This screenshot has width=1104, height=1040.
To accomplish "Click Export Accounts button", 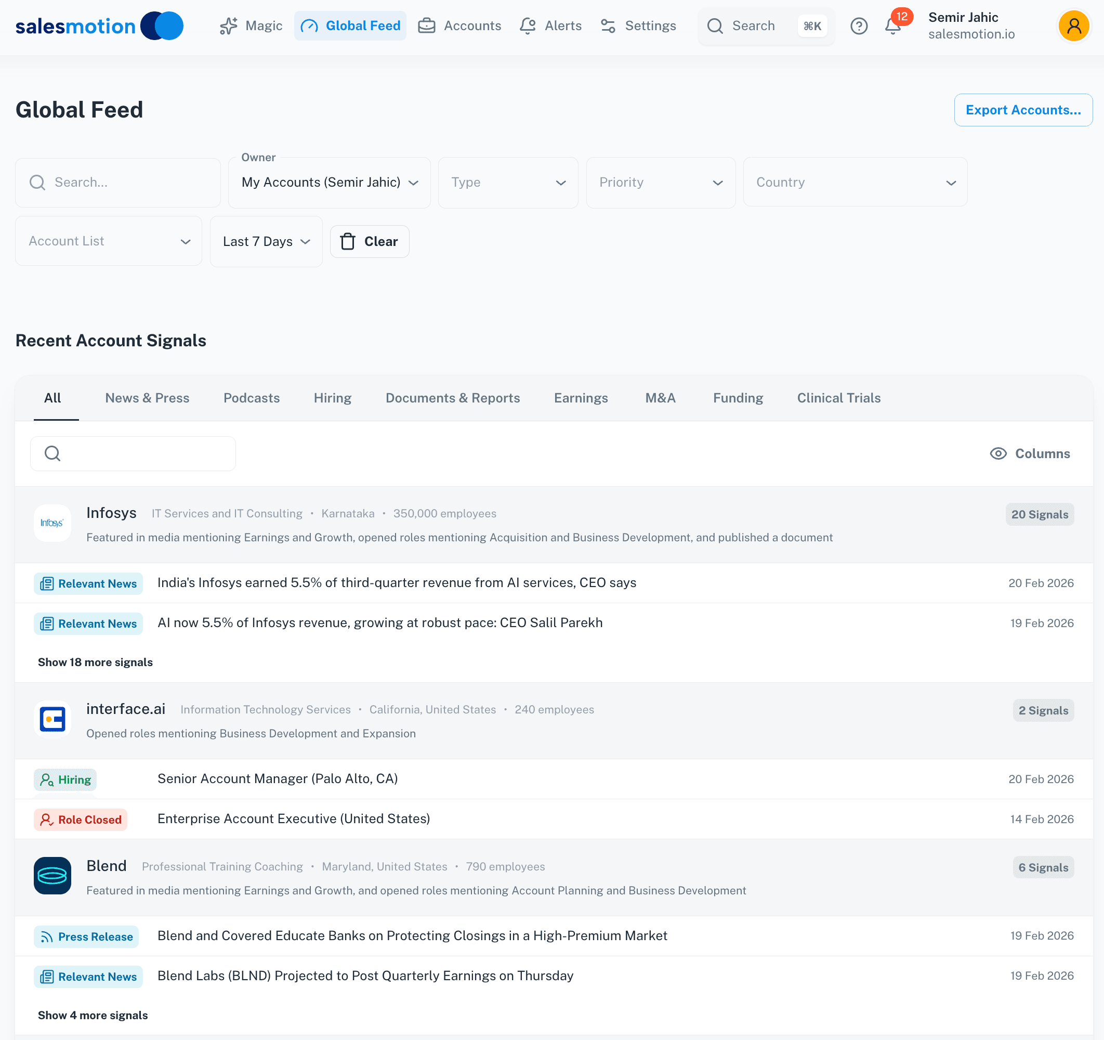I will pos(1023,110).
